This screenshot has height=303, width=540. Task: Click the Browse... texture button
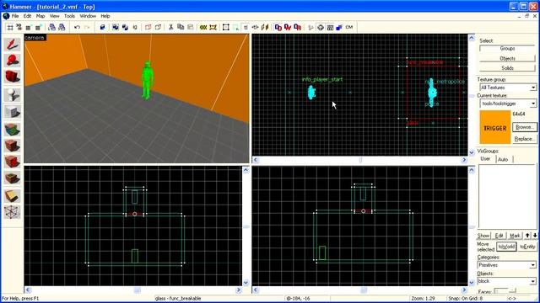pos(524,127)
